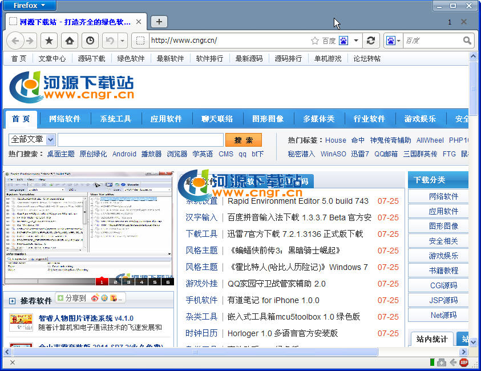481x371 pixels.
Task: Close the status bar with X icon
Action: pos(13,362)
